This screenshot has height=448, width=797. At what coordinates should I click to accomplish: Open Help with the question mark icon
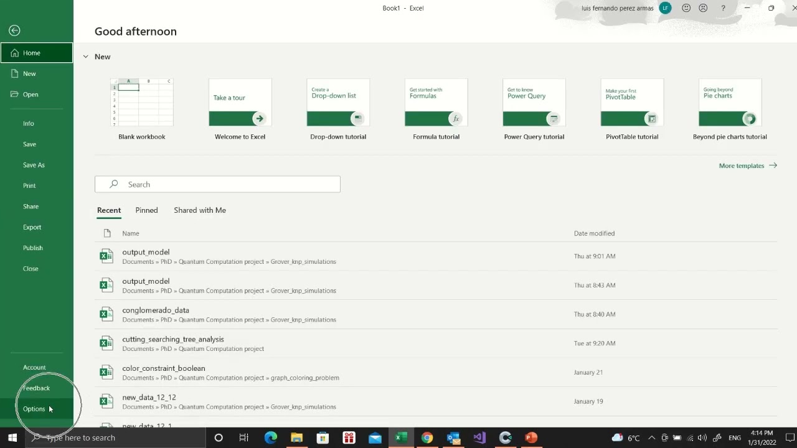coord(723,8)
